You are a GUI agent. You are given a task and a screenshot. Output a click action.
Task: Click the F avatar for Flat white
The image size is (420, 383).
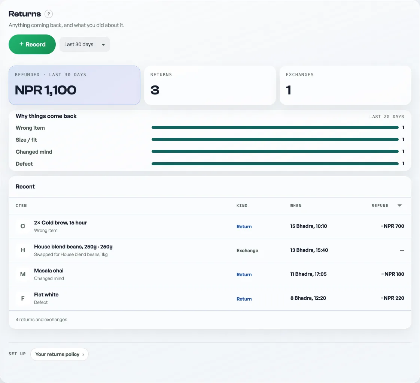coord(23,298)
